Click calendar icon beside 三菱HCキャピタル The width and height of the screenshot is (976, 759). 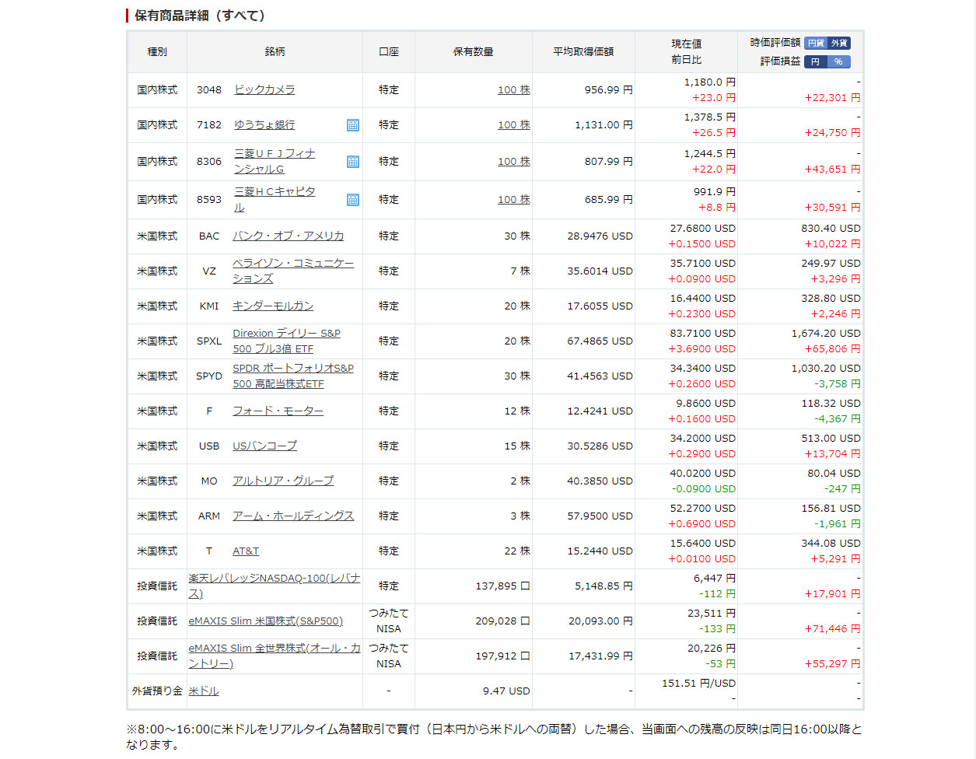tap(352, 200)
